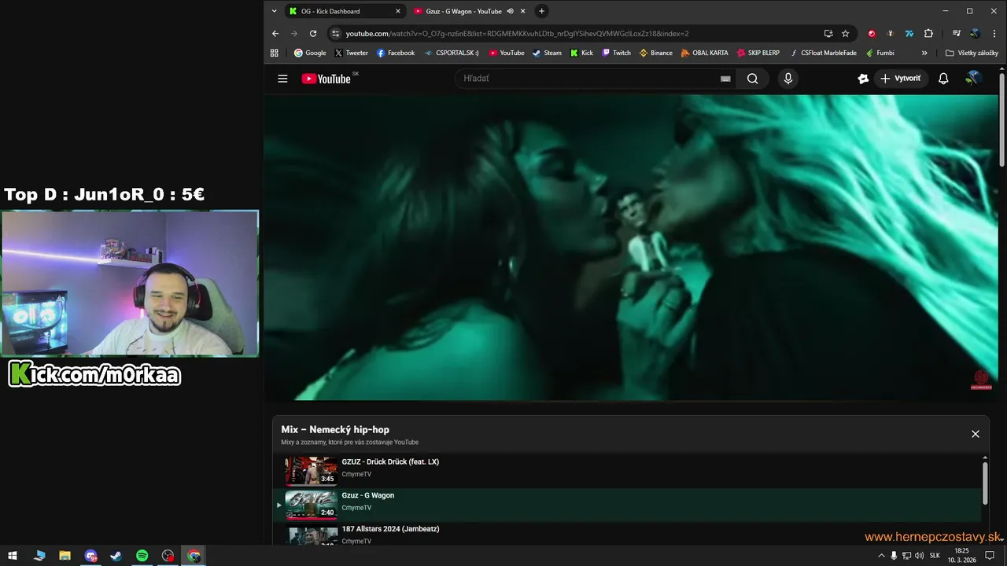Open 187 Allstars 2024 (Jambeatz) title
This screenshot has height=566, width=1007.
coord(390,529)
